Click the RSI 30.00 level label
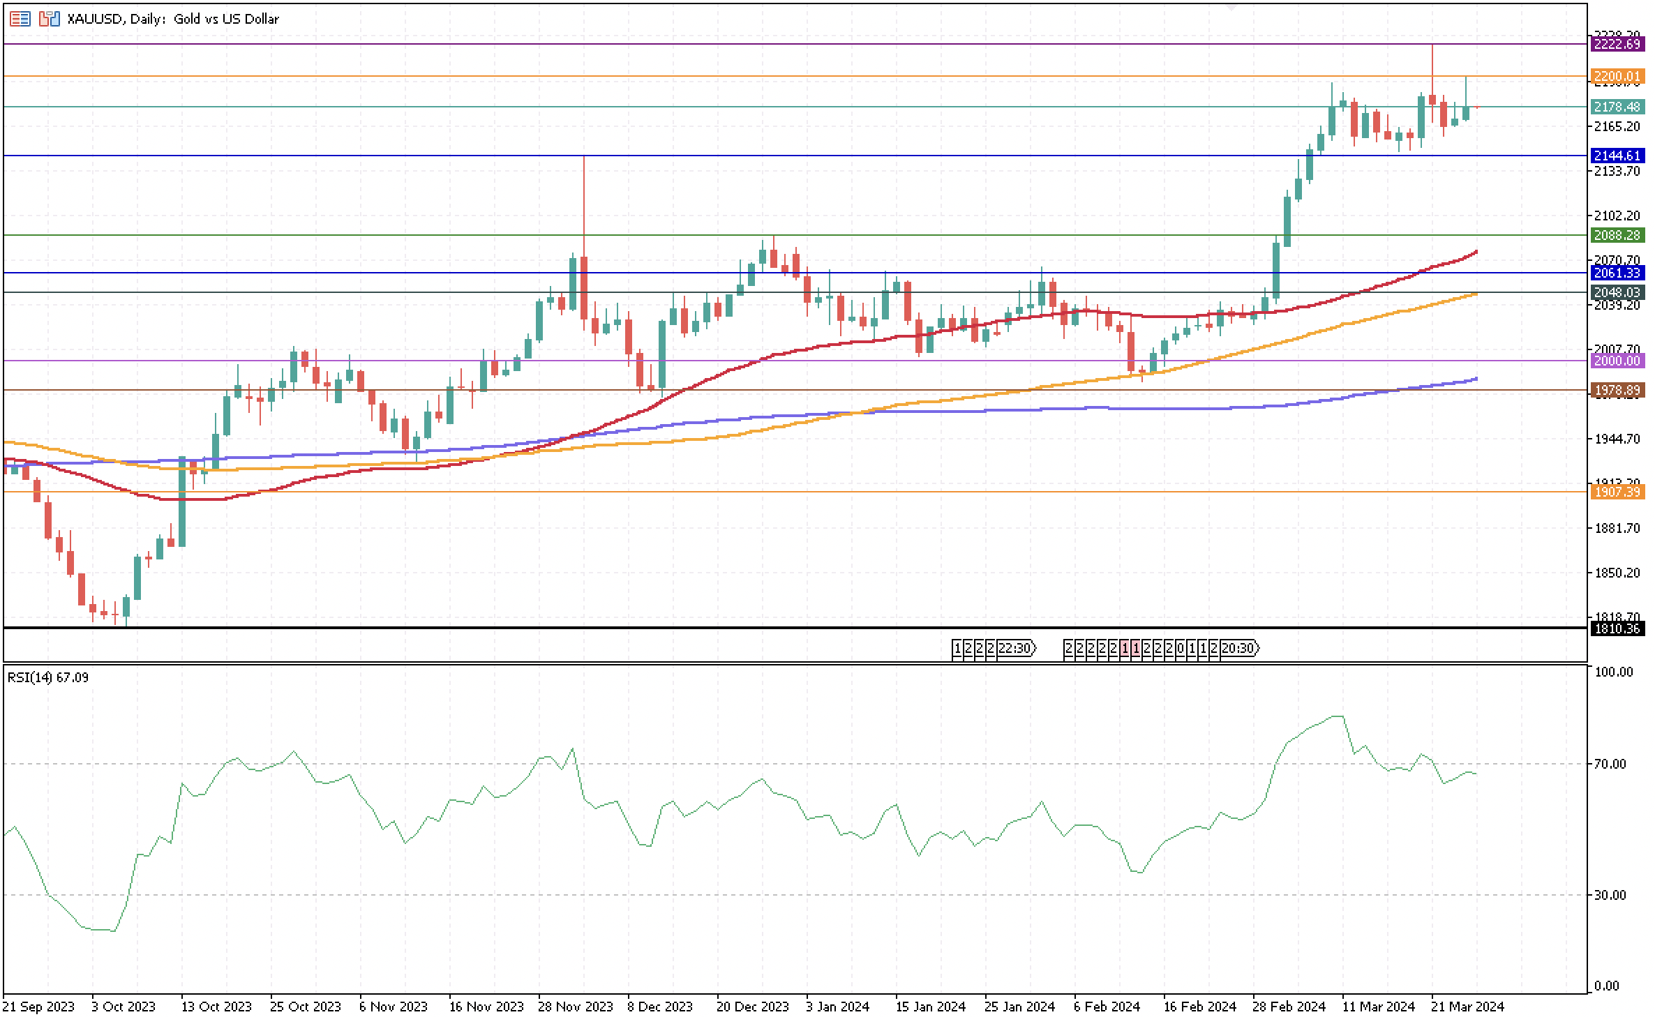 [1610, 895]
